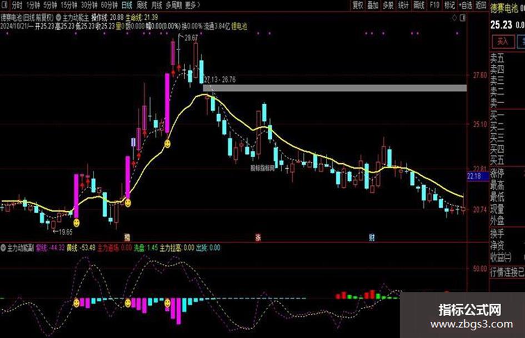525x338 pixels.
Task: Open the 复权 adjustment menu
Action: pos(358,5)
